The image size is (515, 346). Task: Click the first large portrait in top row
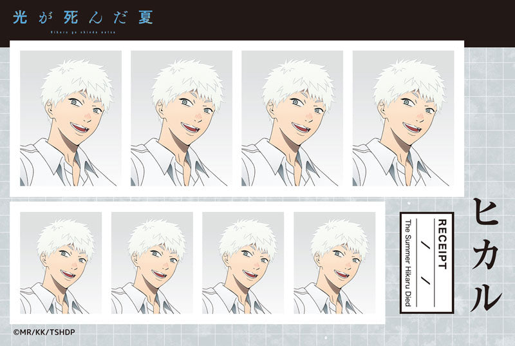[x=71, y=119]
